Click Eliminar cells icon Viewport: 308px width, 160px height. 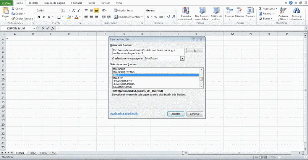coord(240,11)
